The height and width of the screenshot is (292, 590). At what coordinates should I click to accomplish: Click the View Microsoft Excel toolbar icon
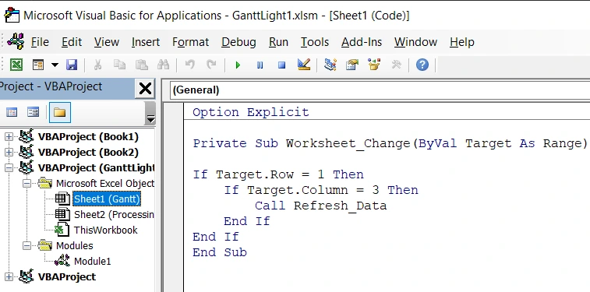[x=16, y=65]
